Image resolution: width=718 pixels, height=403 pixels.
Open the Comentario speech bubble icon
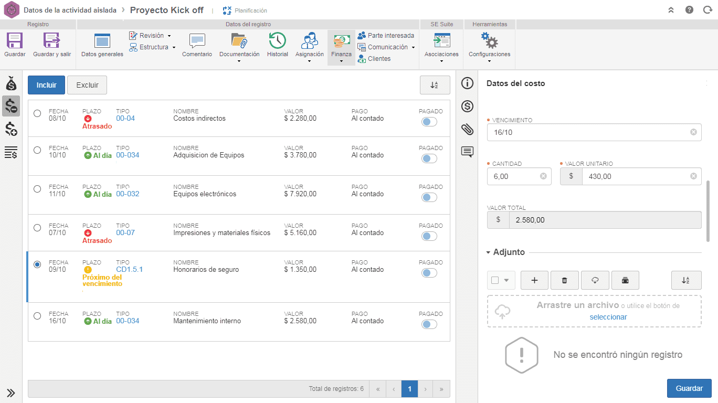(197, 41)
